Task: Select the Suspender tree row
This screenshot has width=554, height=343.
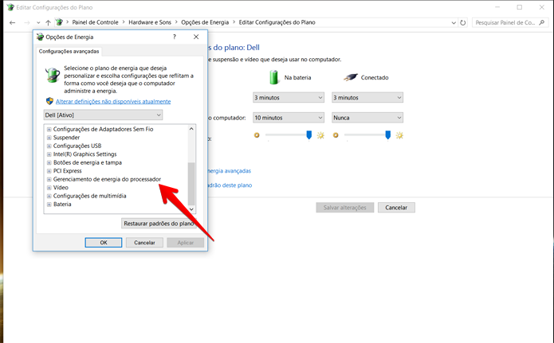Action: [66, 138]
